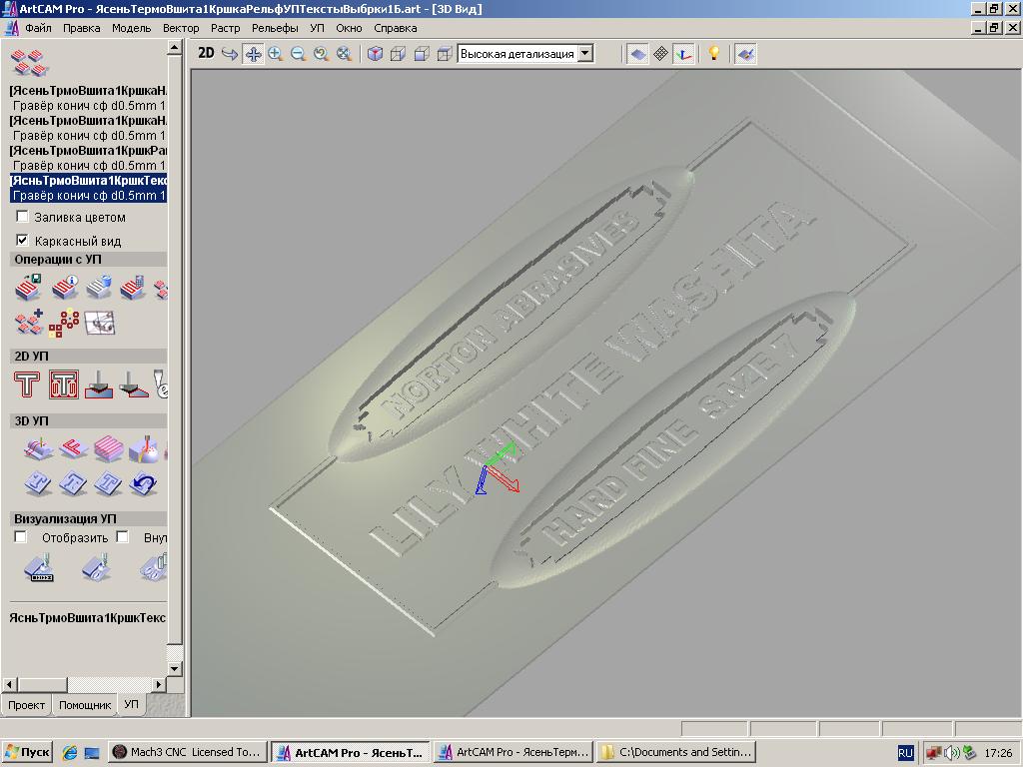This screenshot has width=1023, height=767.
Task: Click the save toolpath icon
Action: click(29, 289)
